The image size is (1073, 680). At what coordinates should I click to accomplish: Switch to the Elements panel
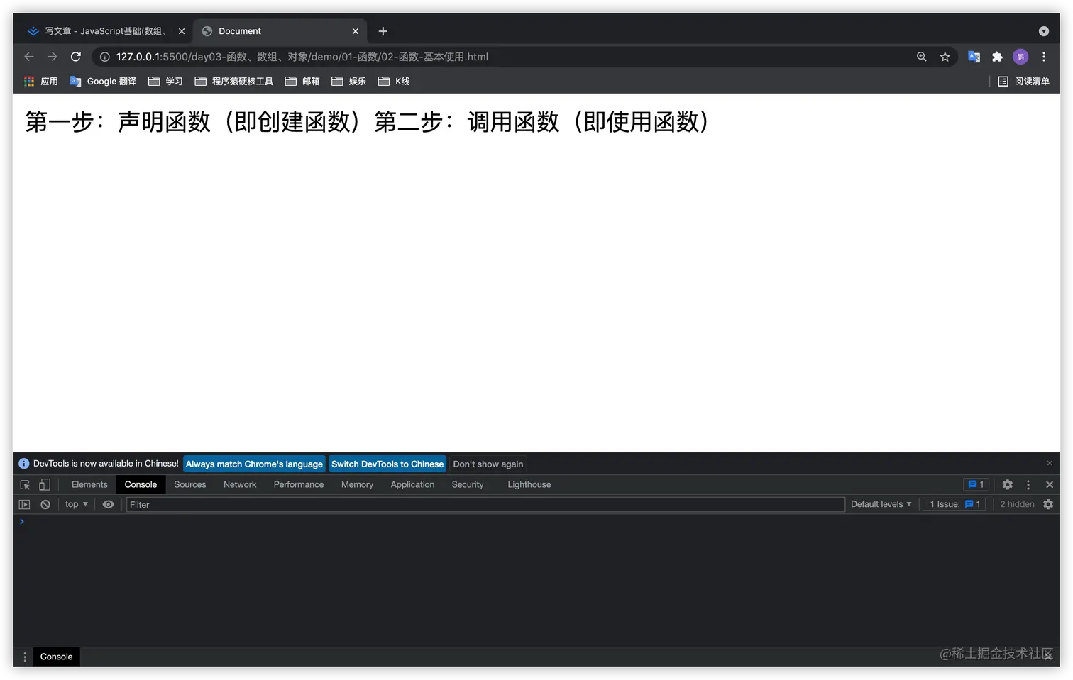click(89, 485)
